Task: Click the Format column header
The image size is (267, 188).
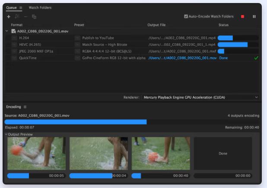Action: (17, 25)
